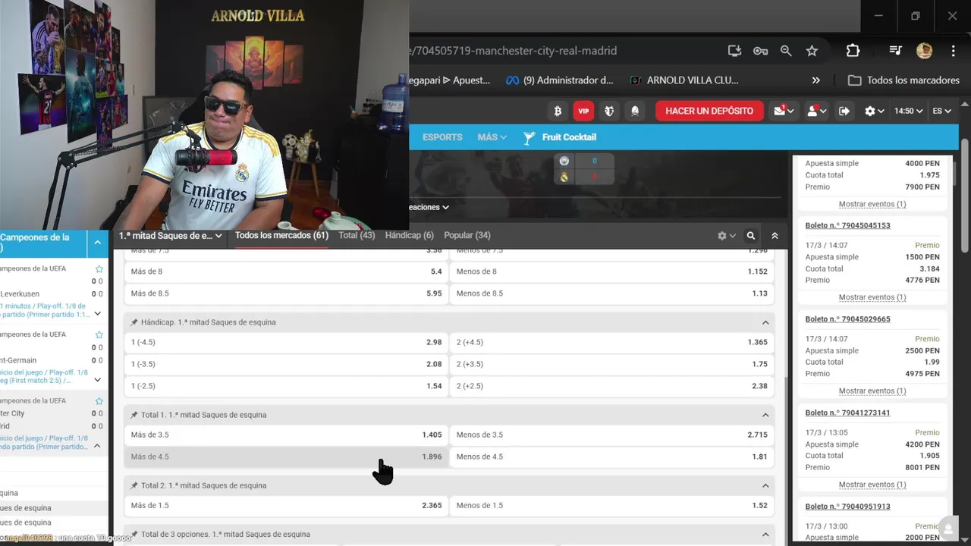This screenshot has width=971, height=546.
Task: Open the (9) Administrador d... bookmark
Action: (559, 80)
